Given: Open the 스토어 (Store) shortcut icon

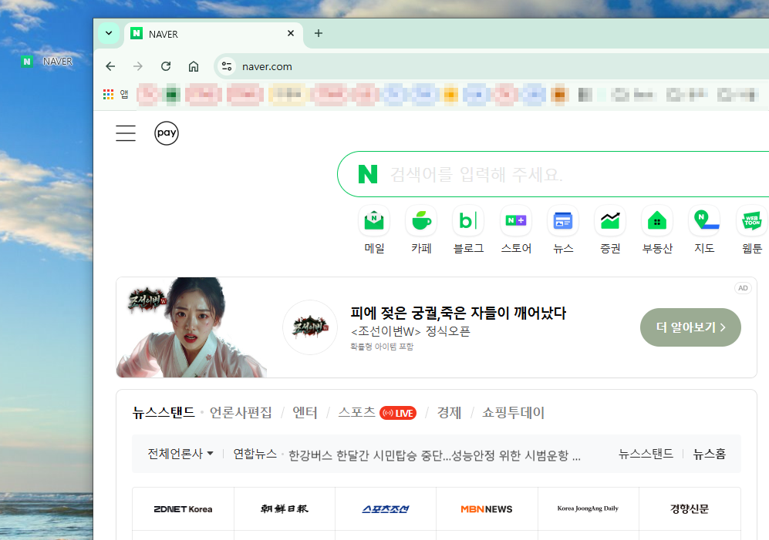Looking at the screenshot, I should click(516, 221).
